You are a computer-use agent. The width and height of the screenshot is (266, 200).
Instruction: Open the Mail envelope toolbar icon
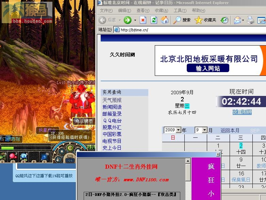(237, 20)
